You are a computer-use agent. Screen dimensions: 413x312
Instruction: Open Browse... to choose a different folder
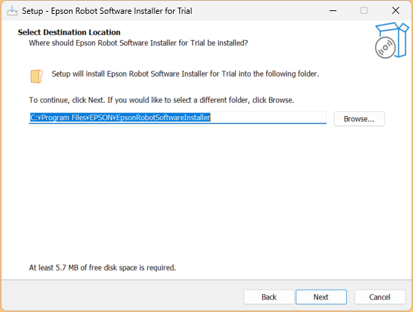click(359, 119)
